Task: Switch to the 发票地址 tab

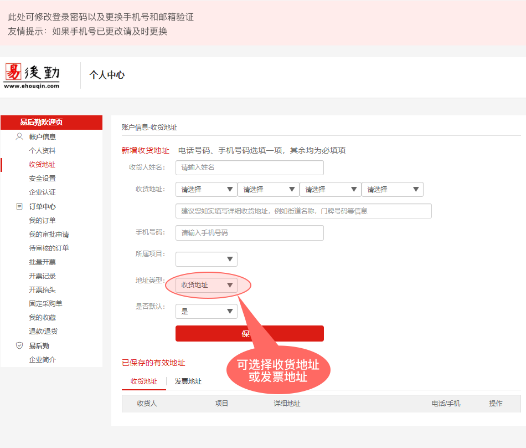Action: (x=188, y=381)
